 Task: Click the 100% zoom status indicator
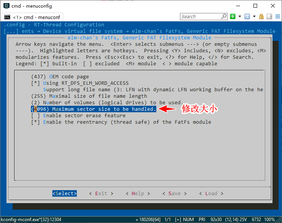click(269, 220)
